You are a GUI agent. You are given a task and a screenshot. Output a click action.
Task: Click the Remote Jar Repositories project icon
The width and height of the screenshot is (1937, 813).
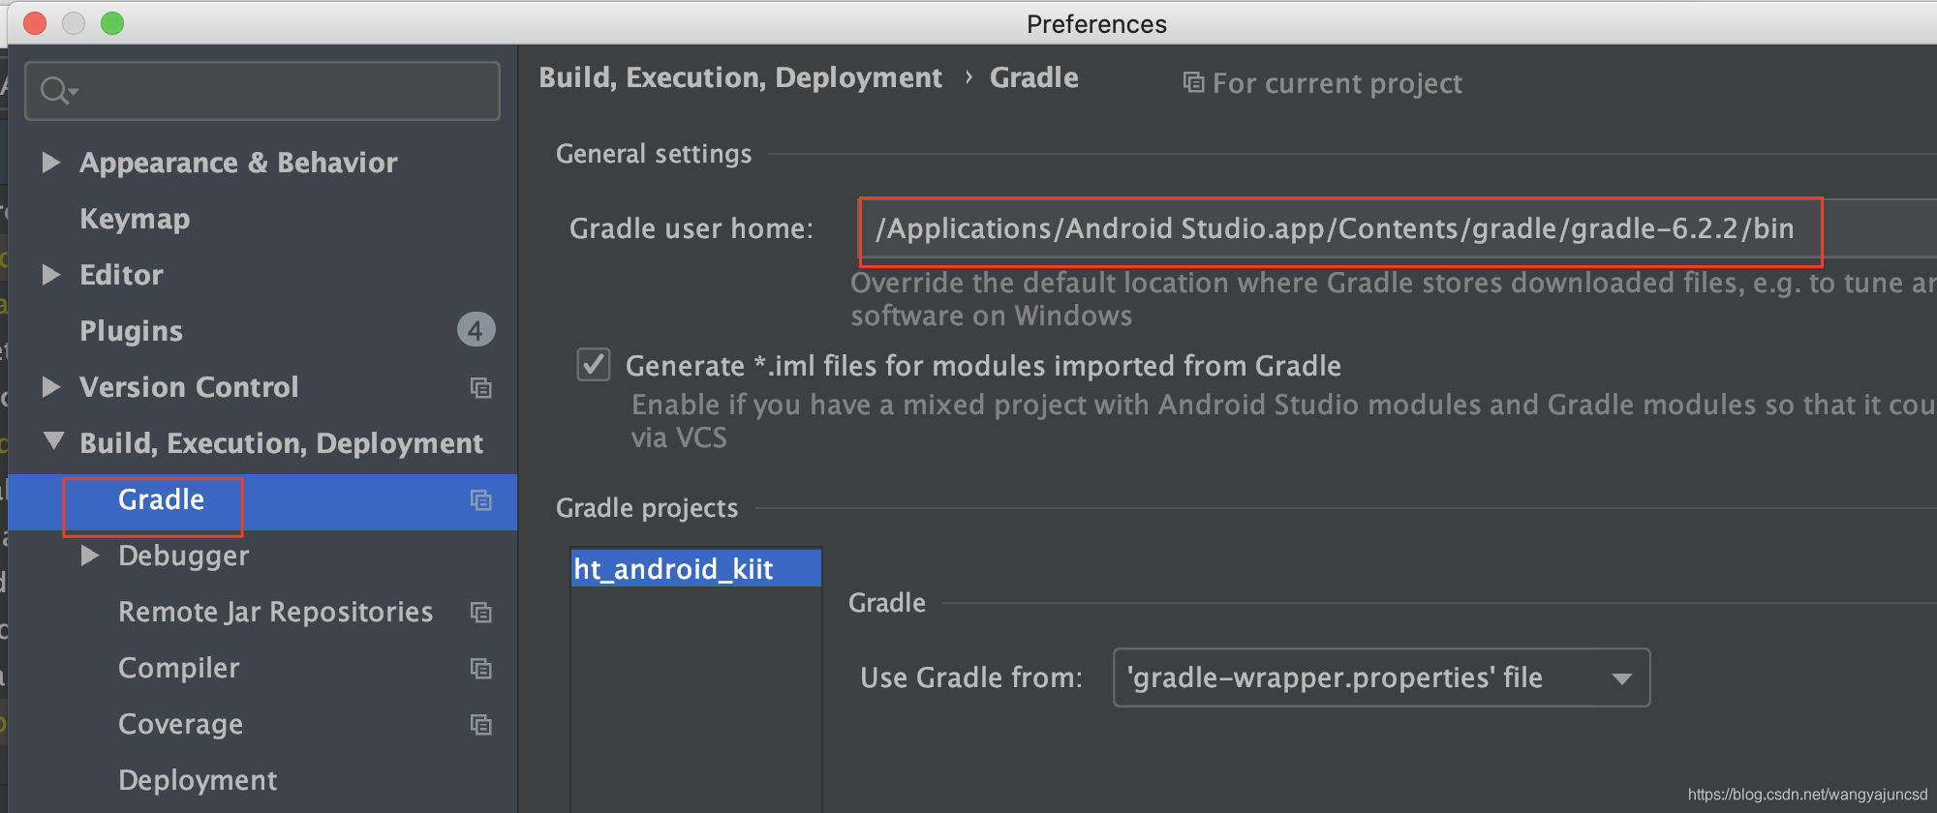[481, 613]
